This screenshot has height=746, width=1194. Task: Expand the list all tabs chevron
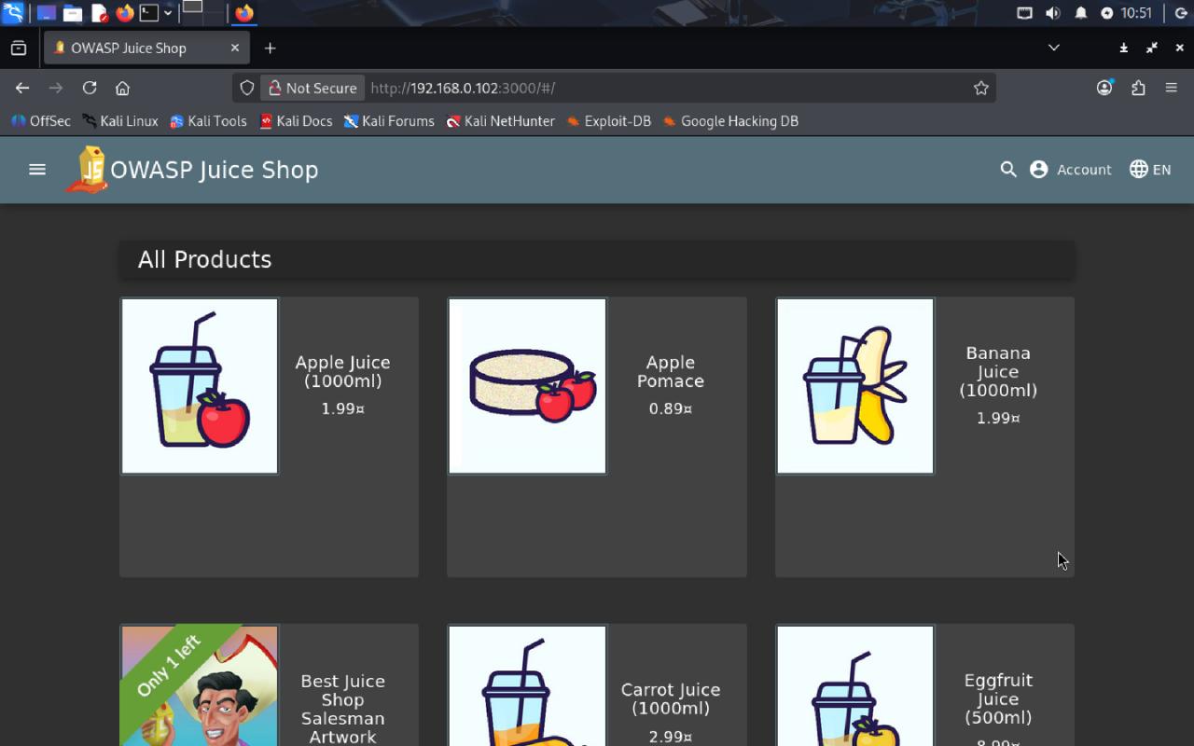tap(1054, 48)
